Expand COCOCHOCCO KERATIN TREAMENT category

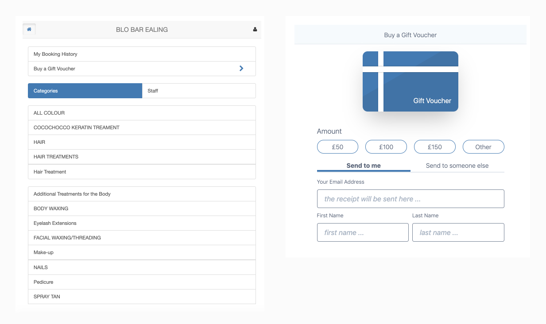tap(142, 127)
